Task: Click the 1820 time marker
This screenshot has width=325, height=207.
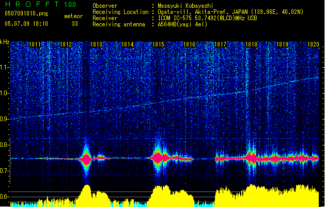Action: point(313,45)
